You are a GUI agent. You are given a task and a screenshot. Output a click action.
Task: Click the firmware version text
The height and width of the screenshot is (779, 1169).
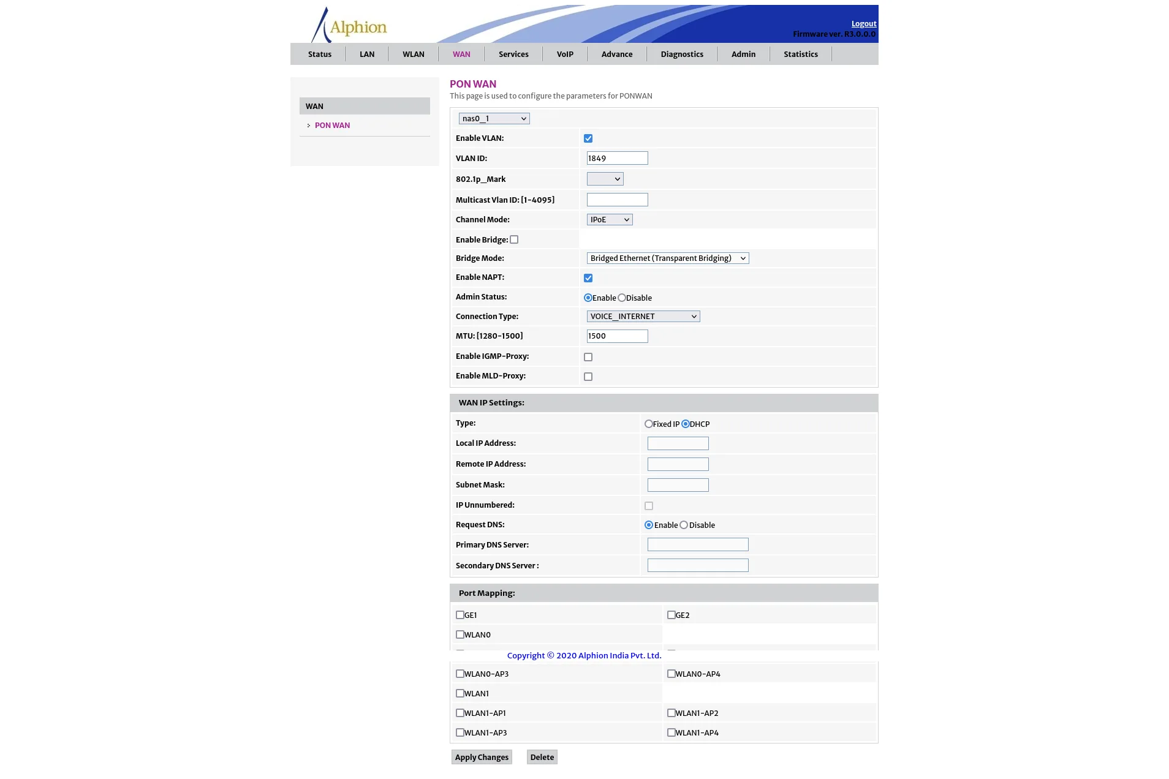tap(834, 34)
